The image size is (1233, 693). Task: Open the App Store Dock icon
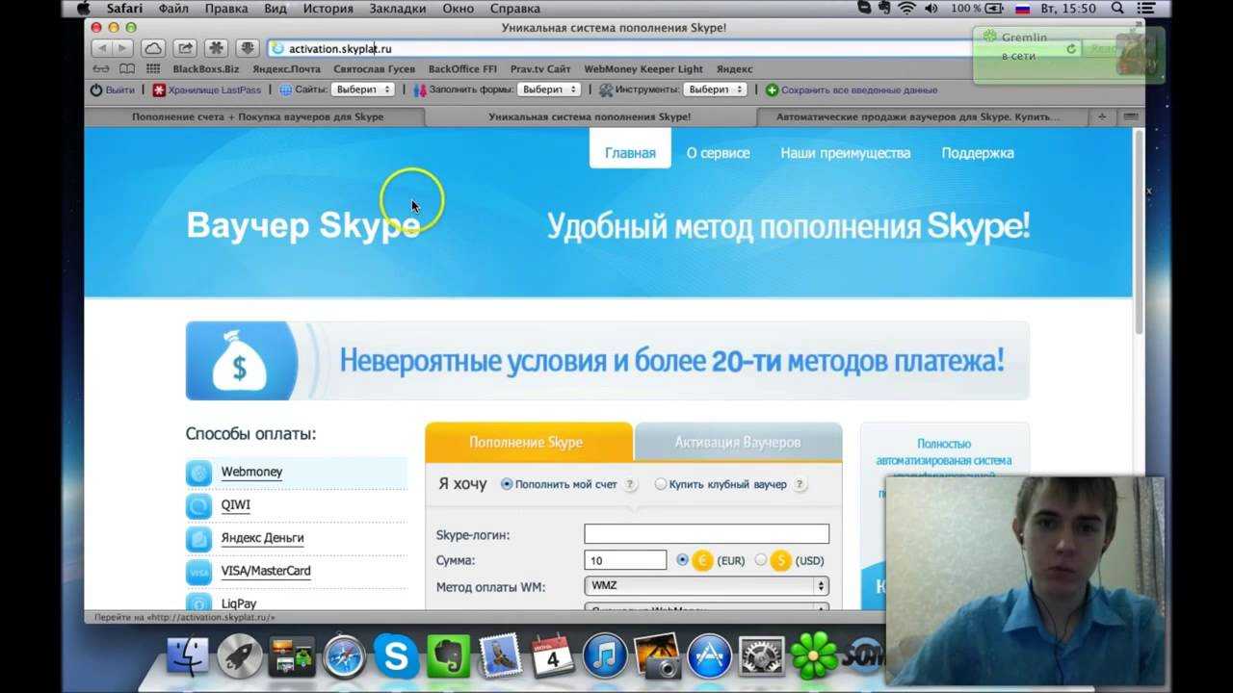point(709,657)
